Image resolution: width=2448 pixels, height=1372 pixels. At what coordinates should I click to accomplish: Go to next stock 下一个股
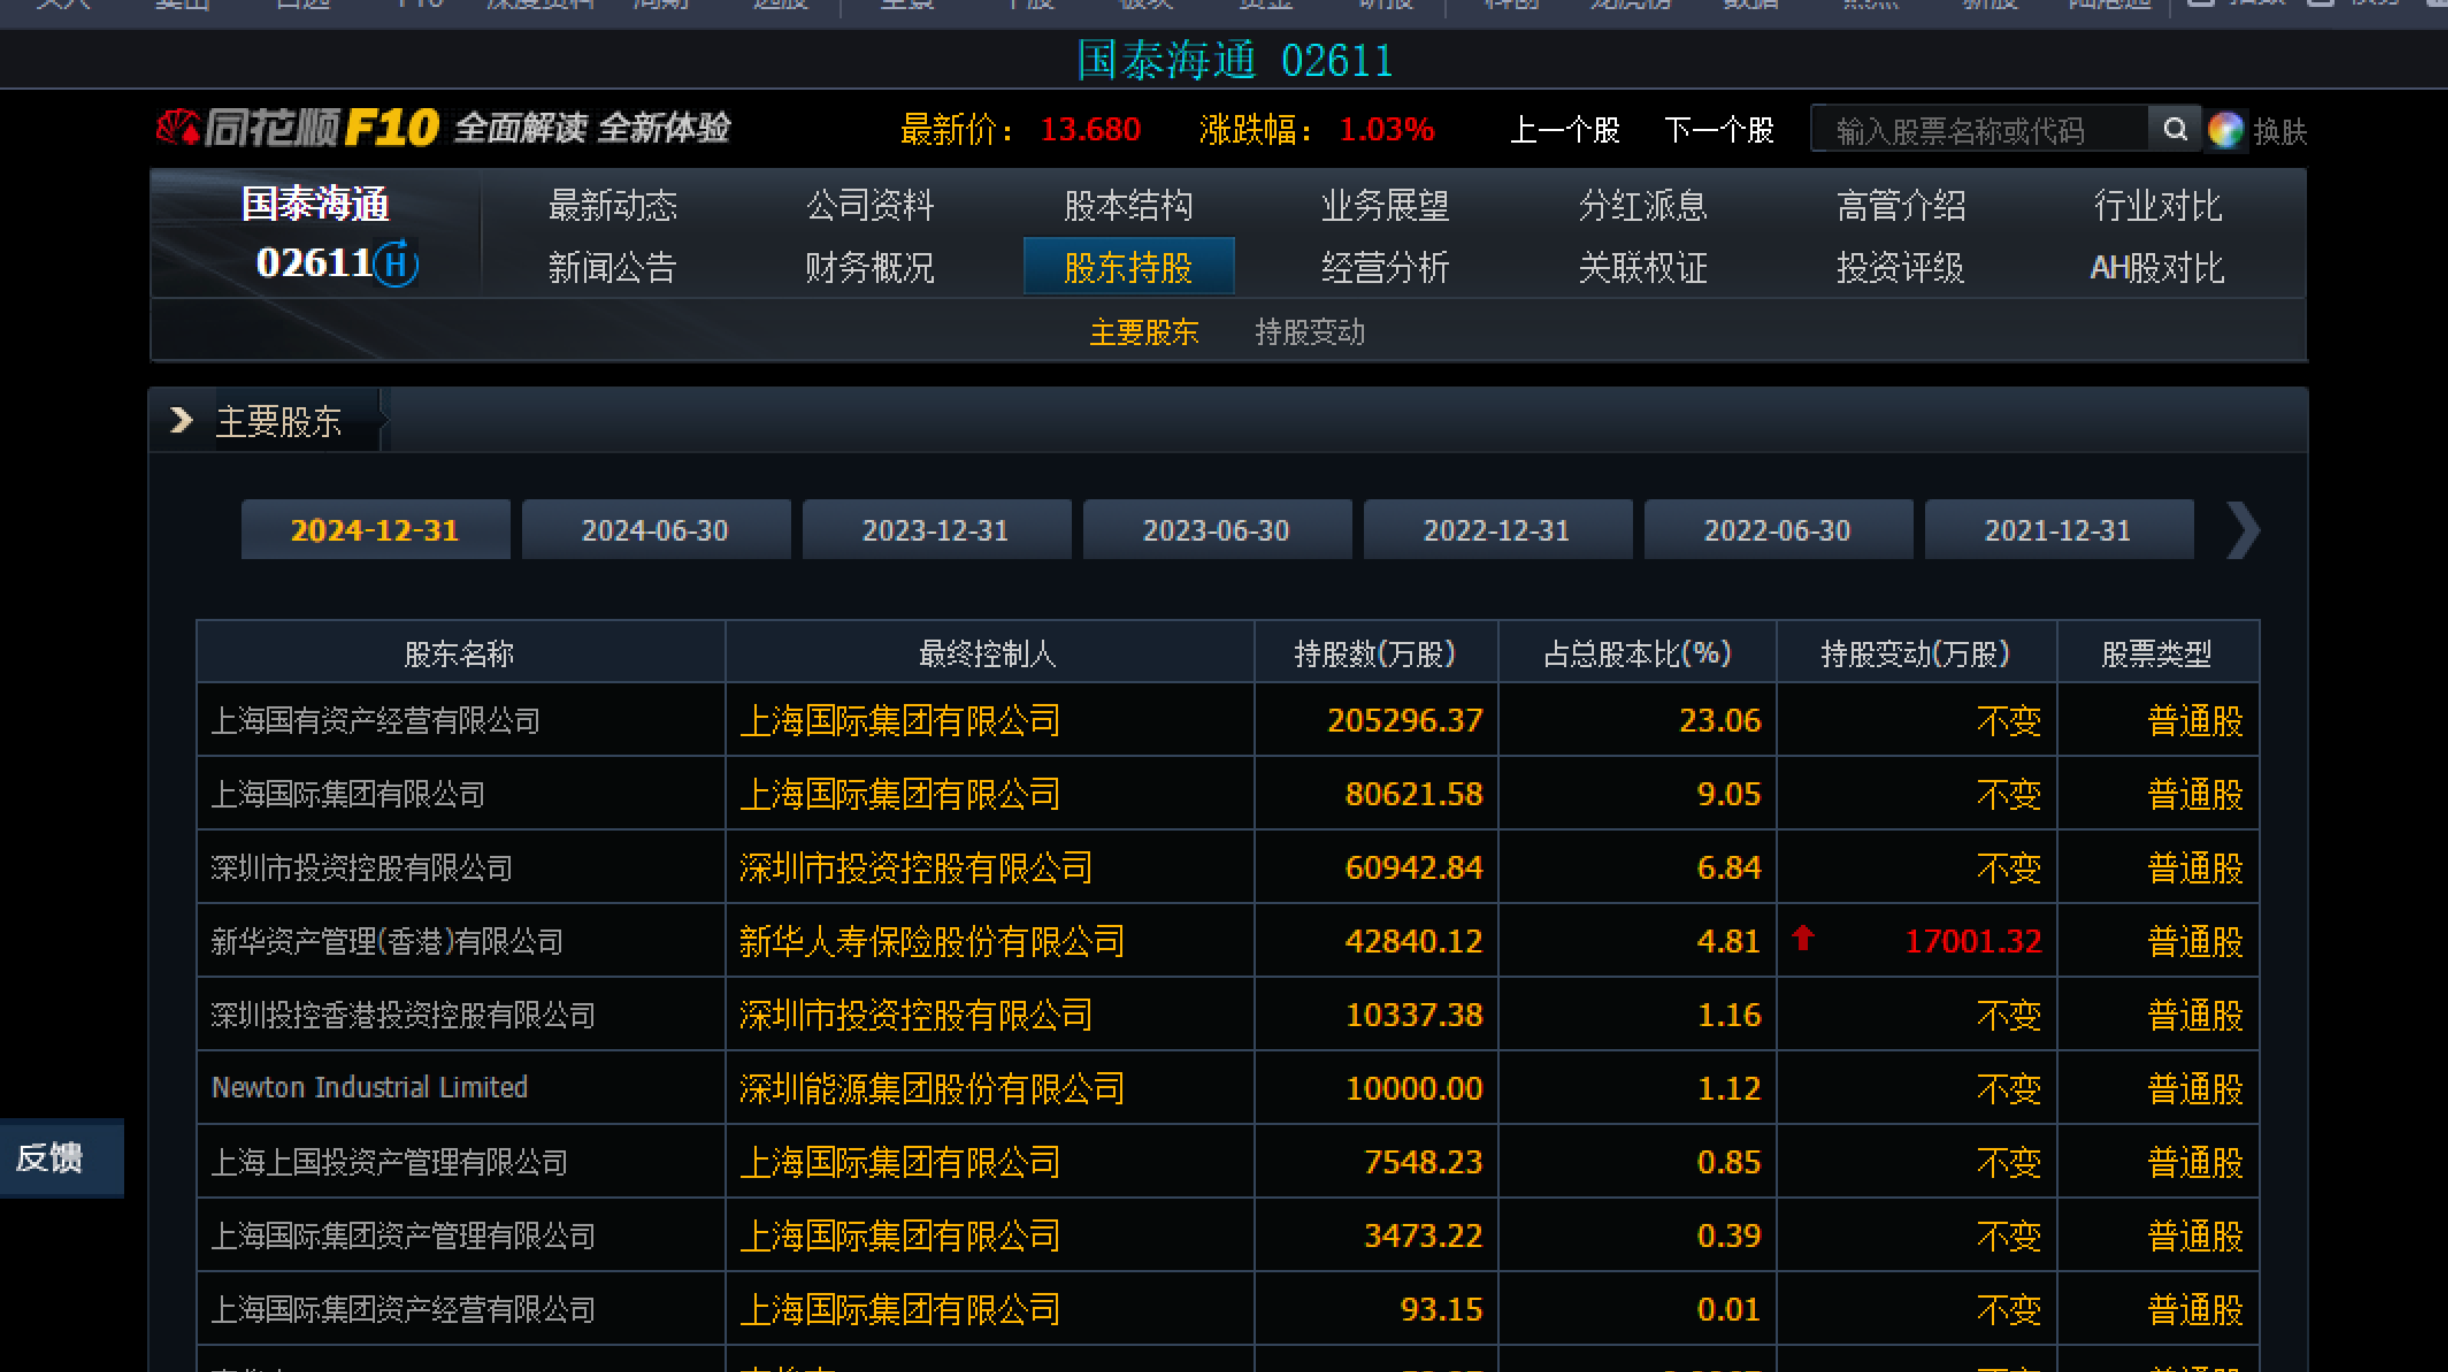click(x=1718, y=130)
